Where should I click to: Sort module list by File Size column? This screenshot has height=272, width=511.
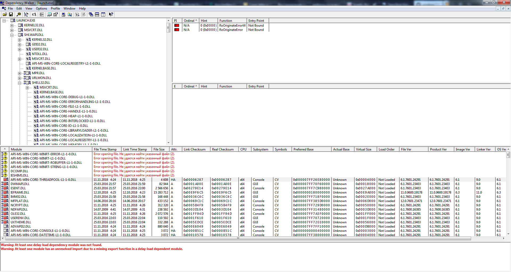point(159,149)
